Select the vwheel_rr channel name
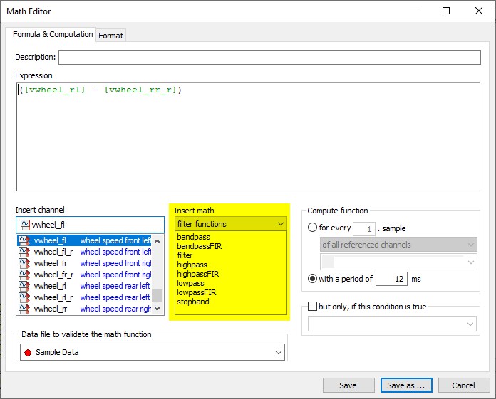The height and width of the screenshot is (399, 496). 51,309
